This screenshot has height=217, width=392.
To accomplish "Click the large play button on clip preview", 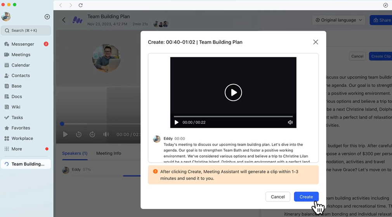I will point(233,92).
